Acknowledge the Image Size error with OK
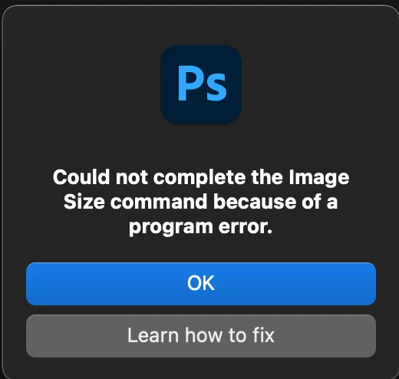Viewport: 399px width, 379px height. click(201, 284)
